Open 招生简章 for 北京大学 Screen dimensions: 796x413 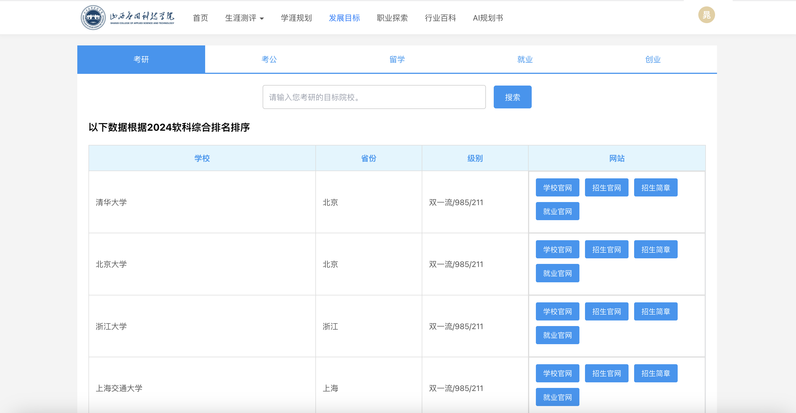(x=656, y=249)
